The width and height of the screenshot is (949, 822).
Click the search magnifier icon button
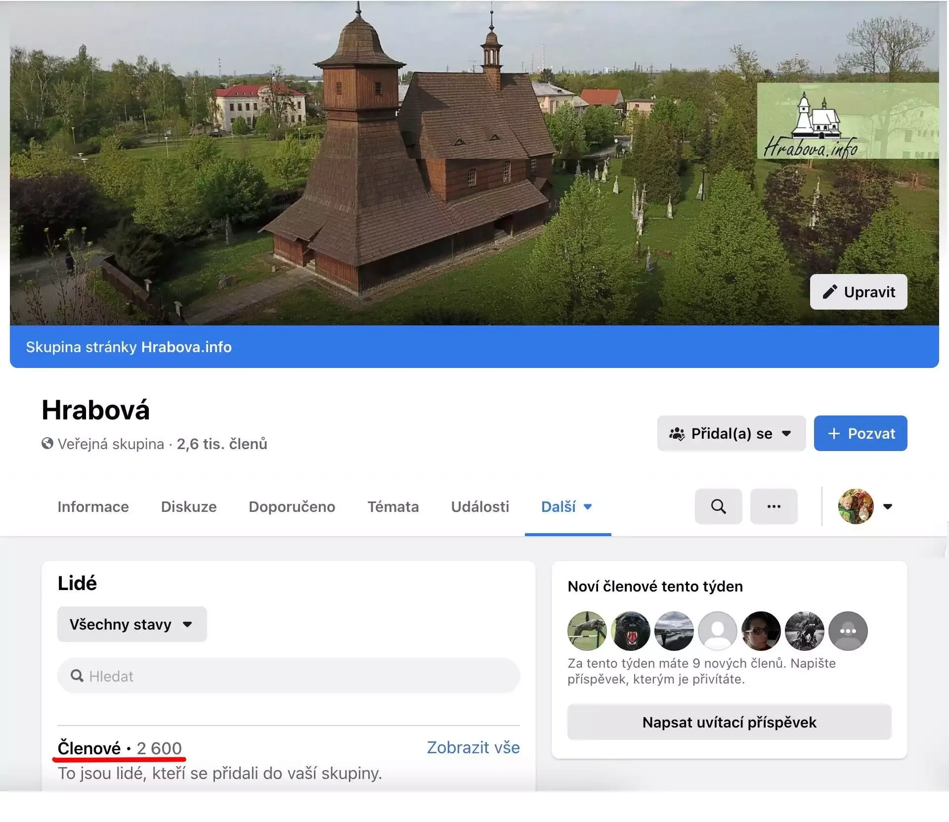tap(718, 506)
